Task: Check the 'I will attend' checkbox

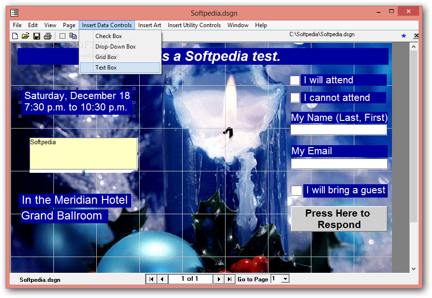Action: 295,80
